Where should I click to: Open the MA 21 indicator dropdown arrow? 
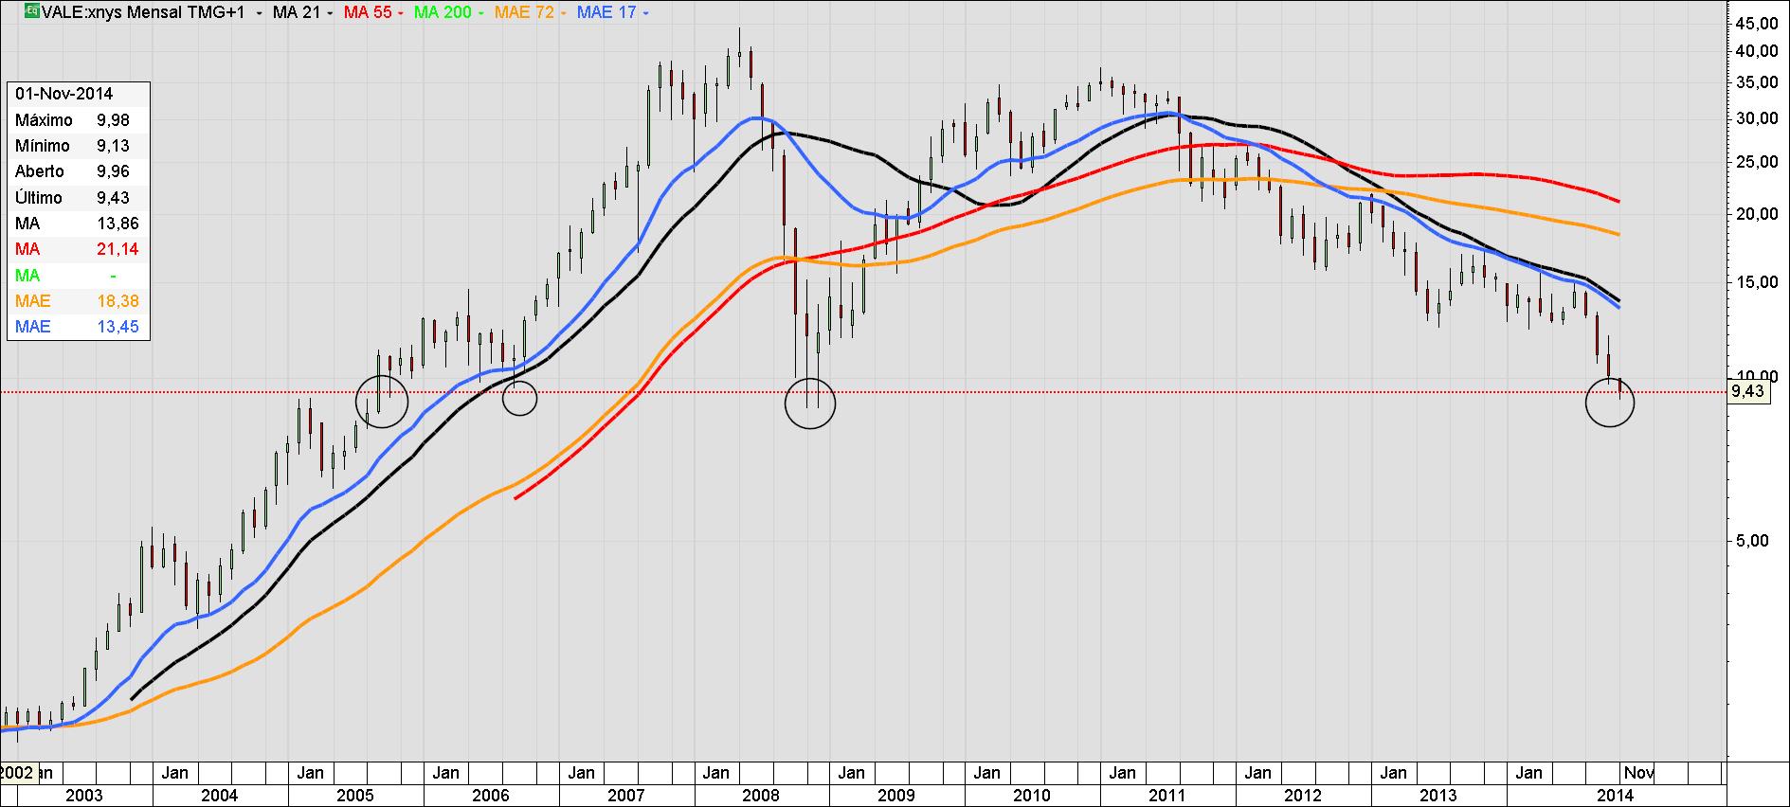coord(330,13)
